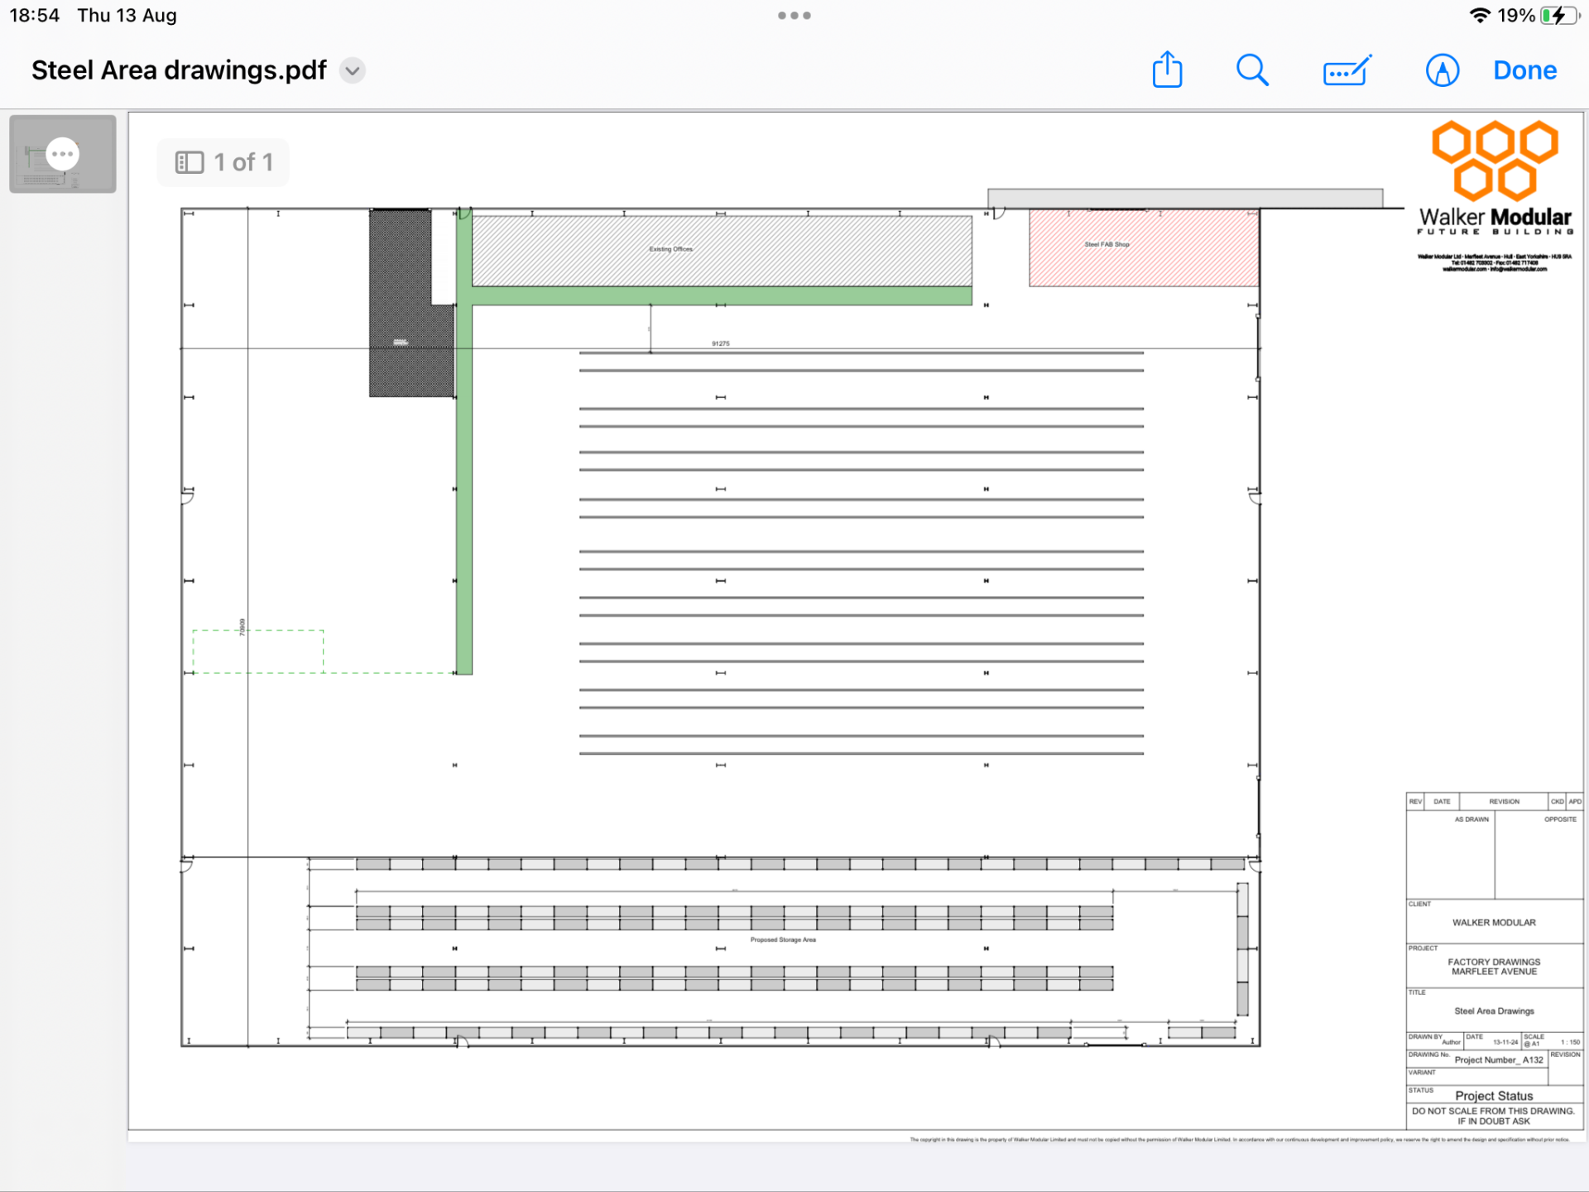Tap the Steel FAB Shop label
This screenshot has width=1589, height=1192.
pos(1107,244)
